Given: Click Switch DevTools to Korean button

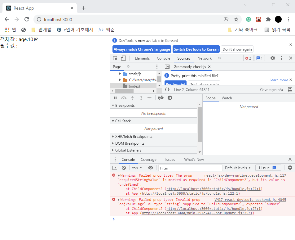Looking at the screenshot, I should click(x=196, y=49).
